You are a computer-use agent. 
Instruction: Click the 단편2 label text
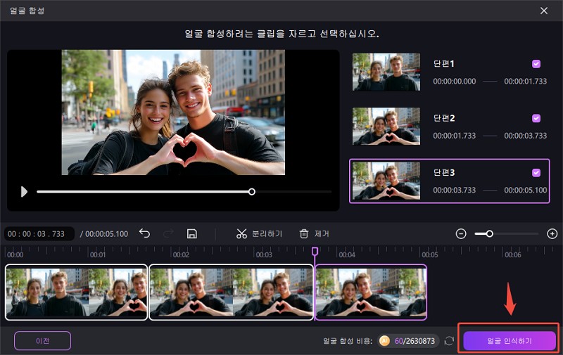[x=444, y=118]
